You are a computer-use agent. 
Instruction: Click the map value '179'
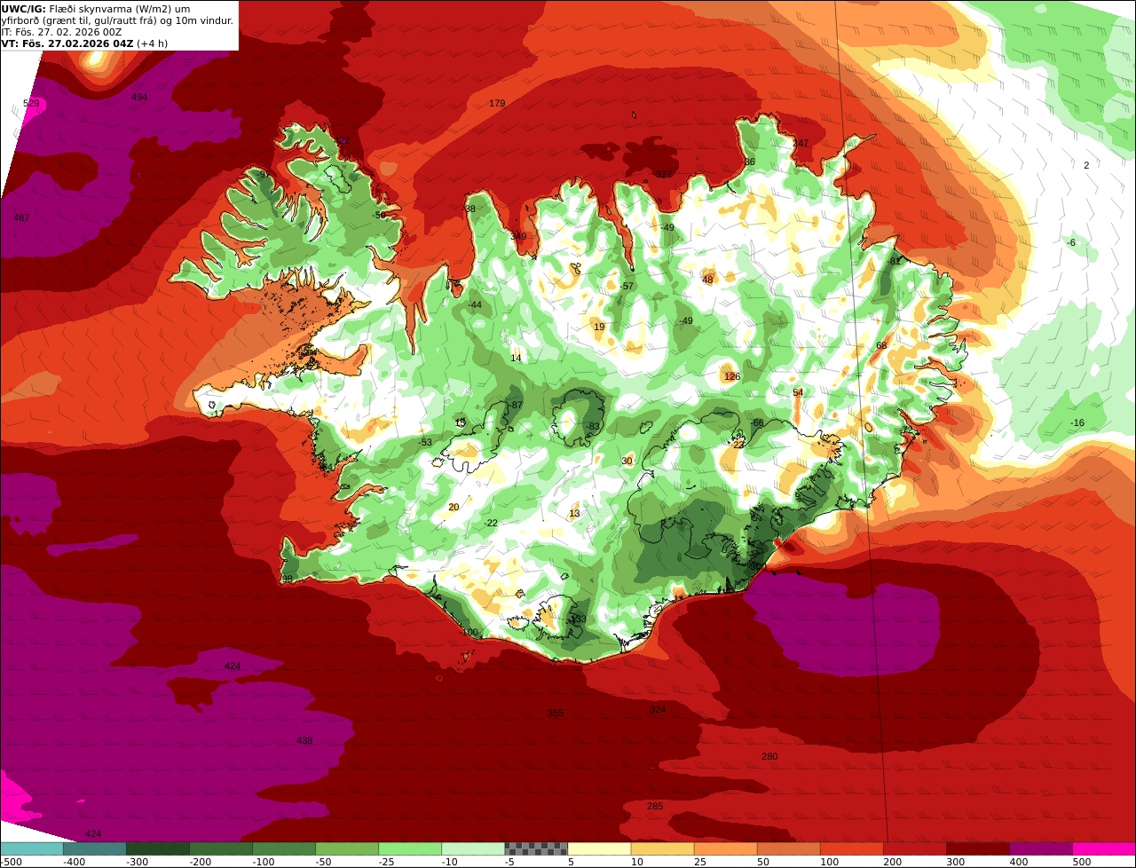pyautogui.click(x=497, y=104)
